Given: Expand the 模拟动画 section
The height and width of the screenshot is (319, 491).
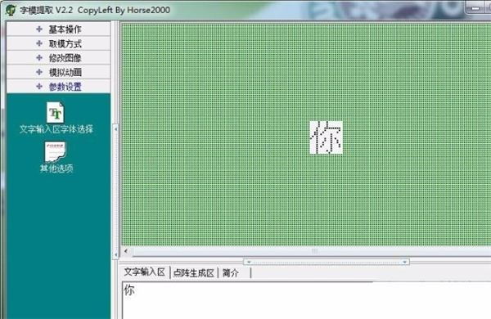Looking at the screenshot, I should 59,72.
